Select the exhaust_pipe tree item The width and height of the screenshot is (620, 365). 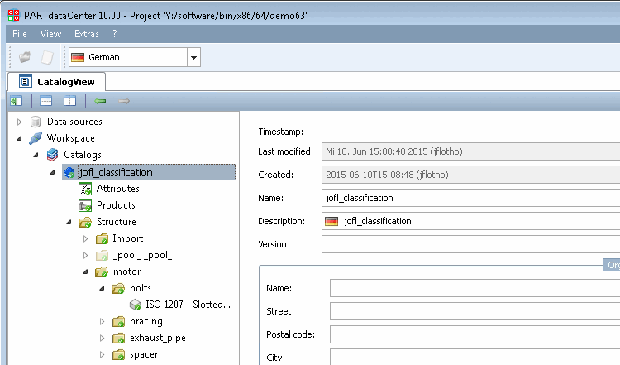pyautogui.click(x=157, y=338)
